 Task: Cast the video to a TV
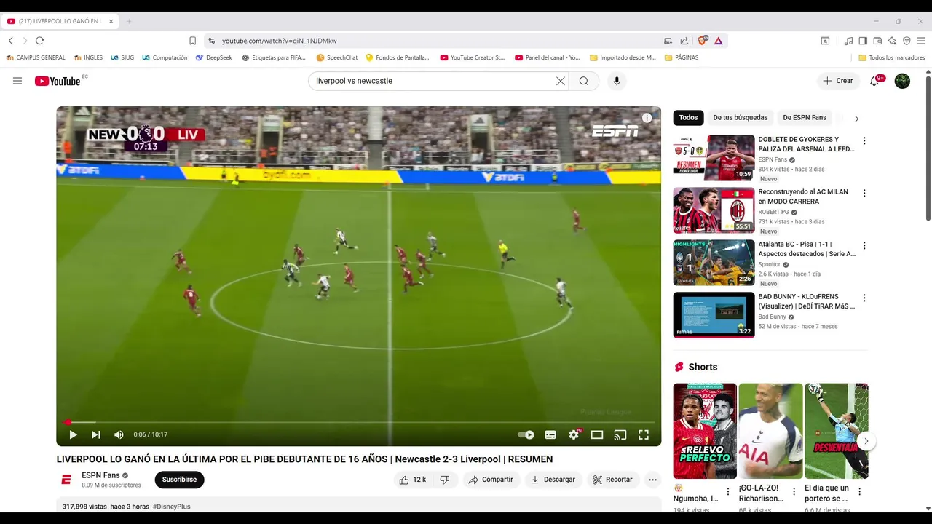620,434
